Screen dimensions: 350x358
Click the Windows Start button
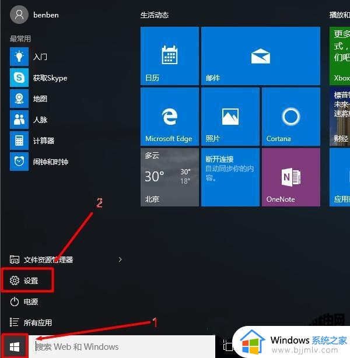point(15,347)
